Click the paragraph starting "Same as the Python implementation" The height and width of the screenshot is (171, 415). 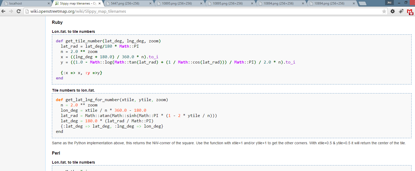coord(229,143)
